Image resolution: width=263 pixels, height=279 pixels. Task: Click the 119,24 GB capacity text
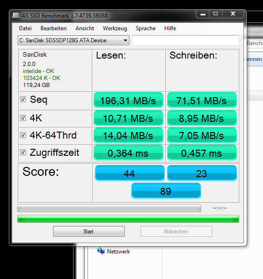[x=36, y=85]
